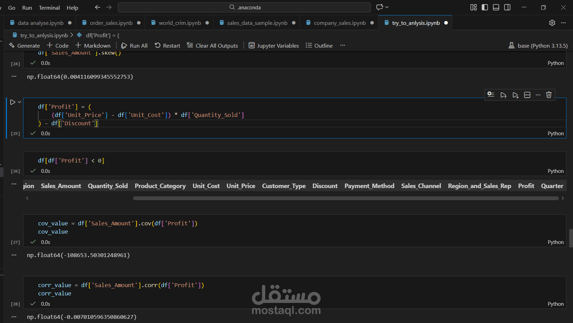573x323 pixels.
Task: Toggle the secondary side bar
Action: [x=507, y=7]
